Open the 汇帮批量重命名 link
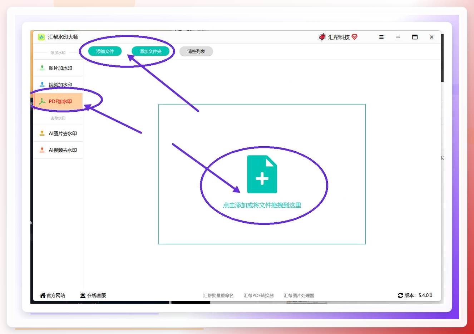This screenshot has width=474, height=334. 218,295
